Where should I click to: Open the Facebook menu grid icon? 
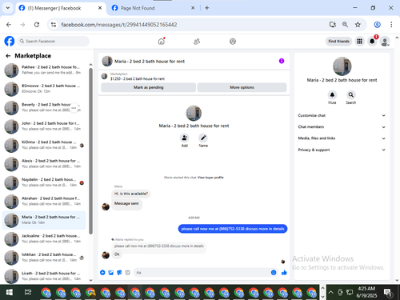pyautogui.click(x=359, y=42)
